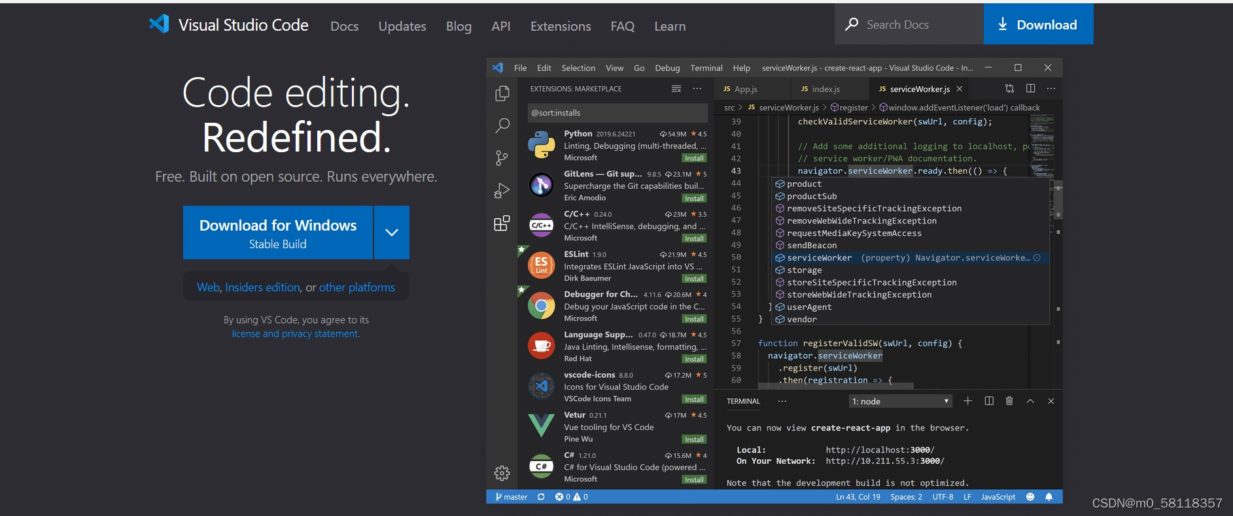Click the GitLens extension icon
This screenshot has height=516, width=1233.
541,185
